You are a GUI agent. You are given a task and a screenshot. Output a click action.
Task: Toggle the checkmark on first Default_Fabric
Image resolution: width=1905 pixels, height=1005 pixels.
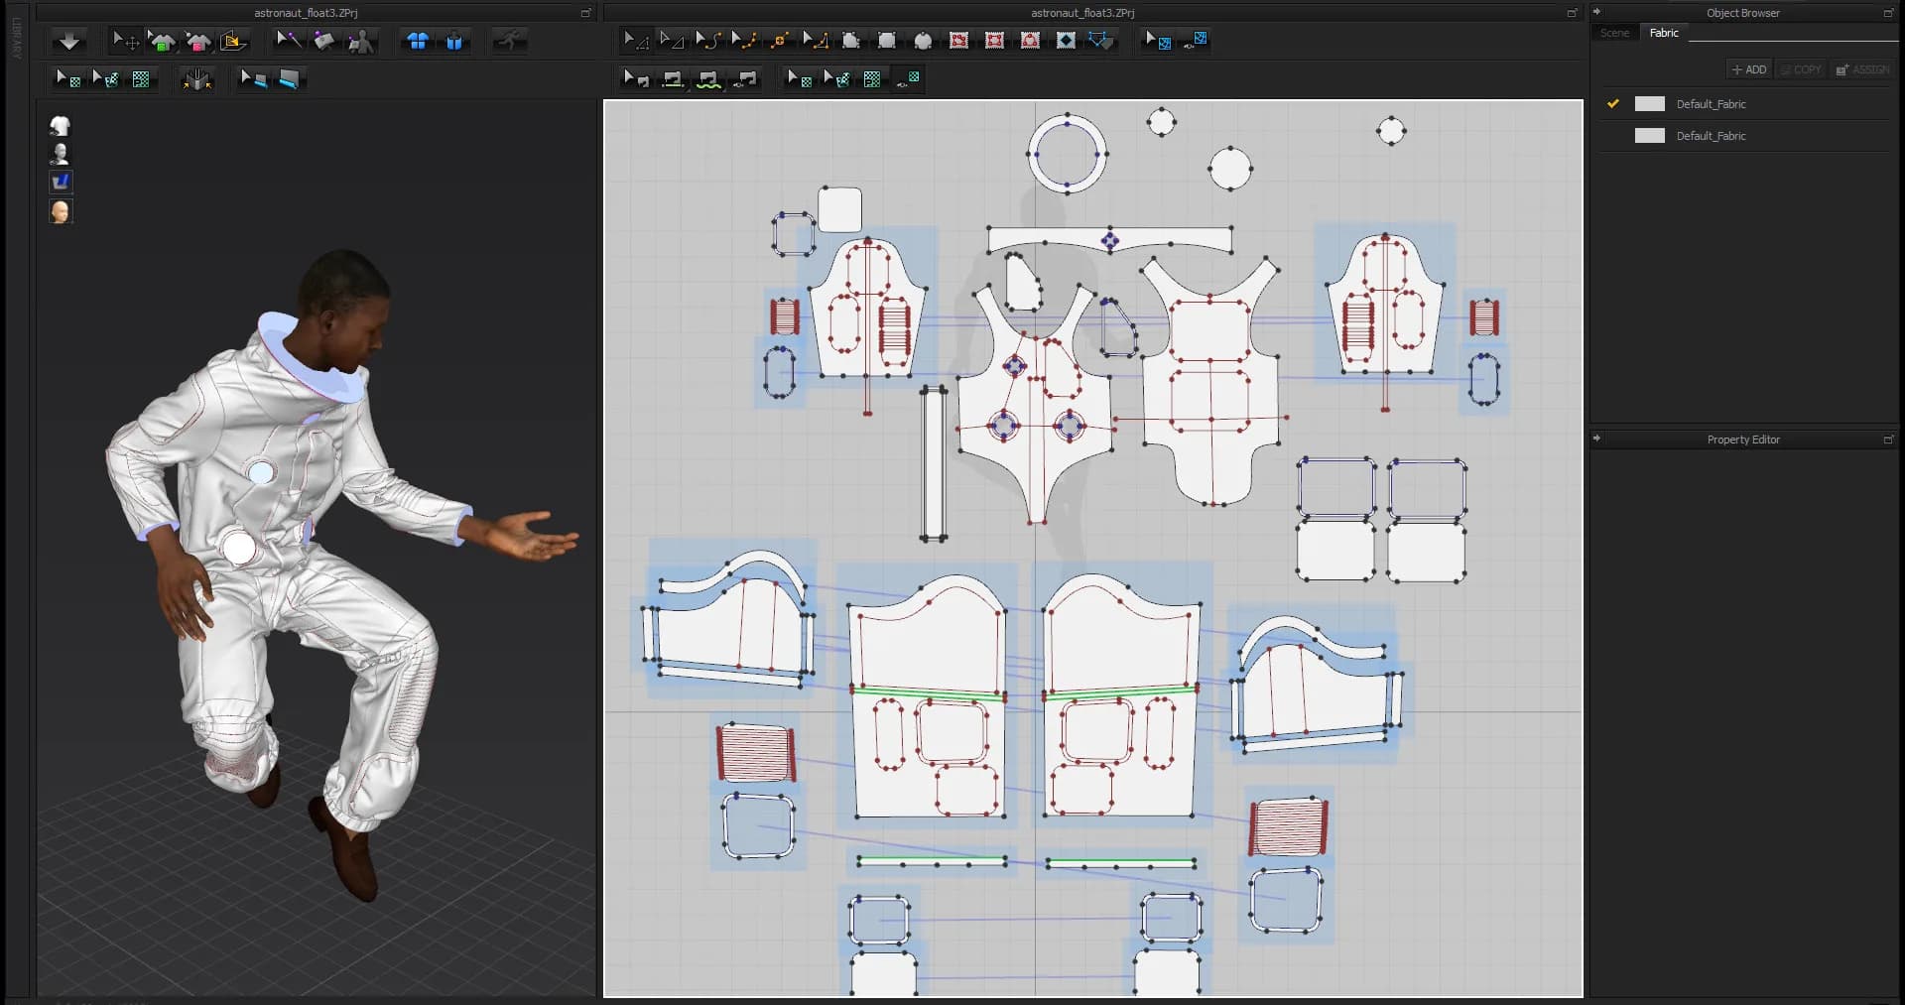1613,103
